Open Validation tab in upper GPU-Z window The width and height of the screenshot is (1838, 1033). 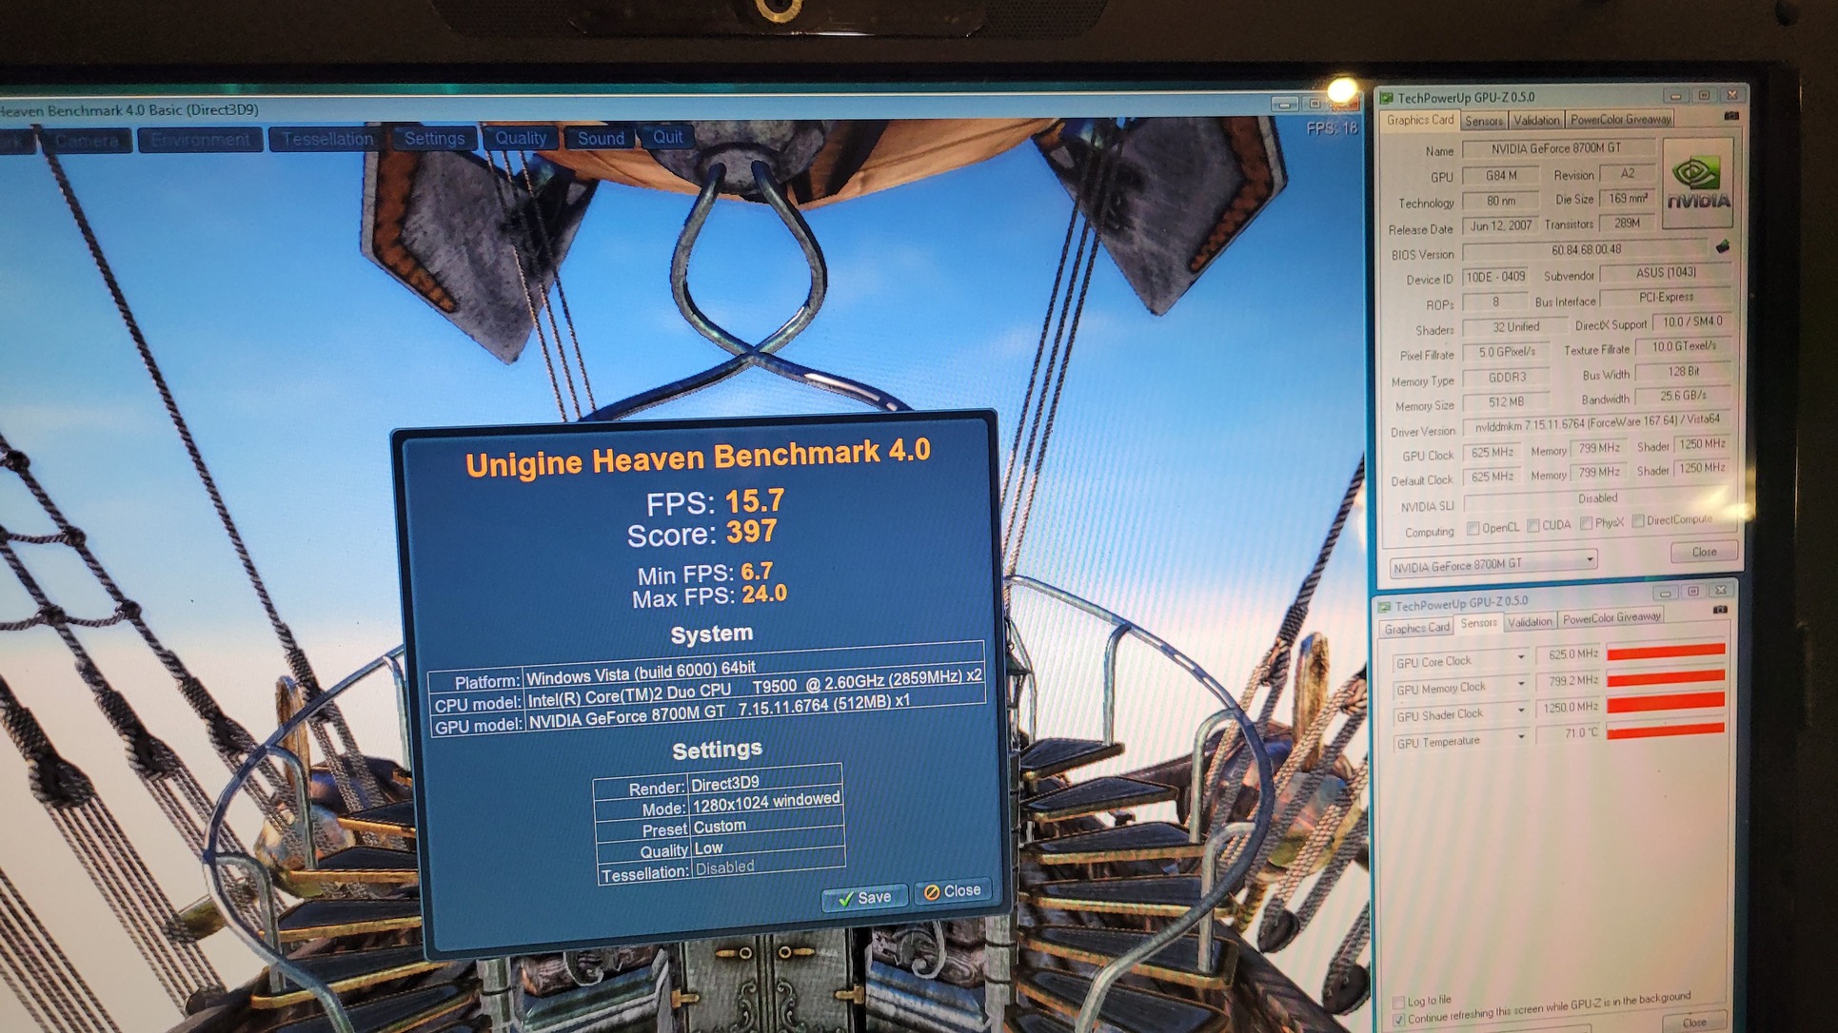coord(1535,120)
